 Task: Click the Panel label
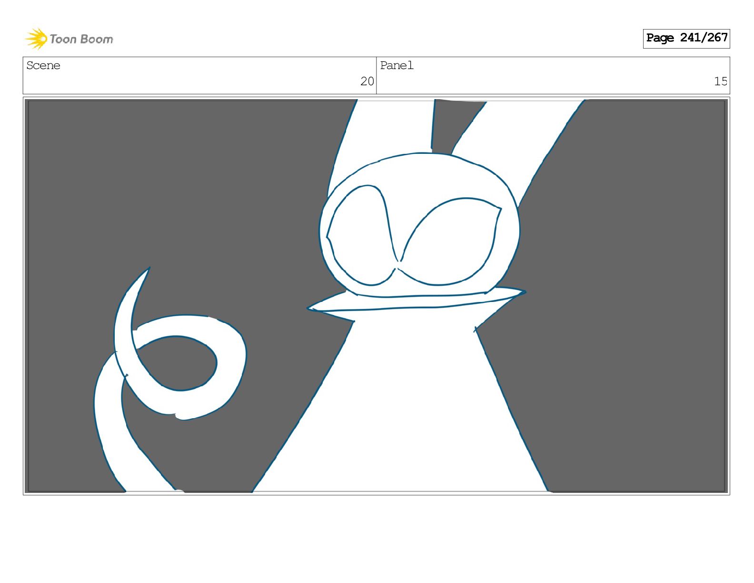[397, 65]
